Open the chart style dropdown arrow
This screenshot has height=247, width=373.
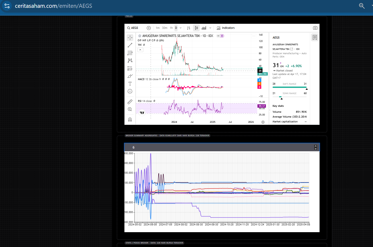click(210, 28)
